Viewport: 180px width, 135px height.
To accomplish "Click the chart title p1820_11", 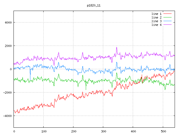I will [x=94, y=5].
